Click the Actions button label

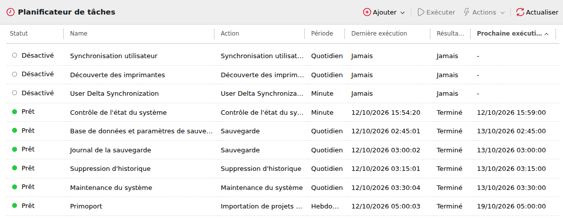[x=484, y=12]
